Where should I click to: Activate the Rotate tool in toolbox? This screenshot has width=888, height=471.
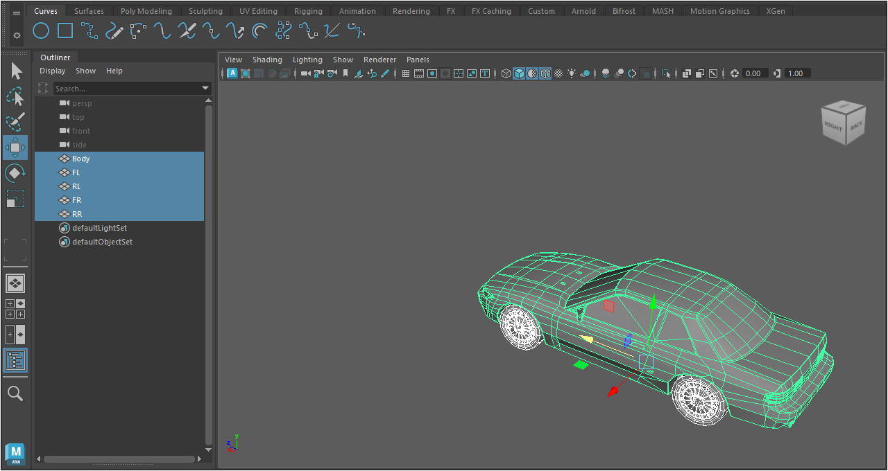click(15, 173)
